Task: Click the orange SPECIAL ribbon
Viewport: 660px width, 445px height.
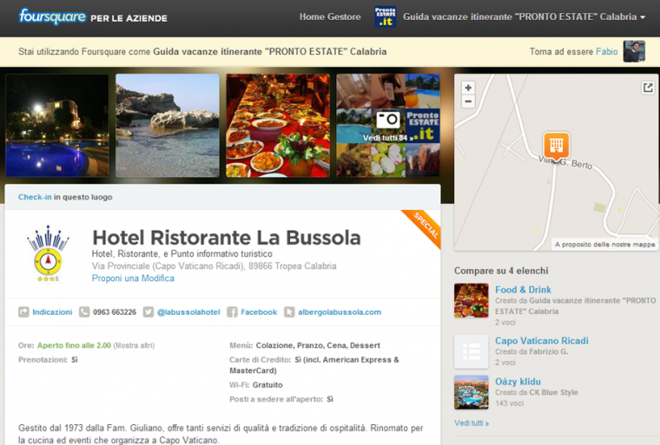Action: (x=423, y=227)
